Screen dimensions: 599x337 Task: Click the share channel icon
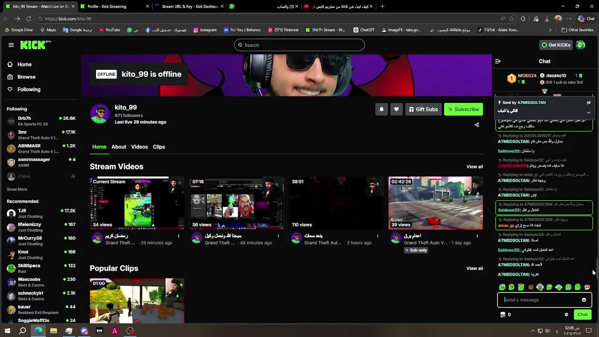(x=476, y=125)
